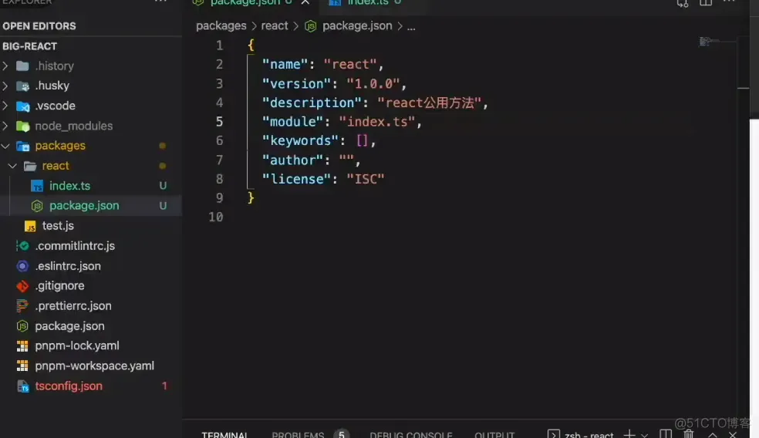Collapse the react folder chevron
Screen dimensions: 759x438
(x=12, y=166)
